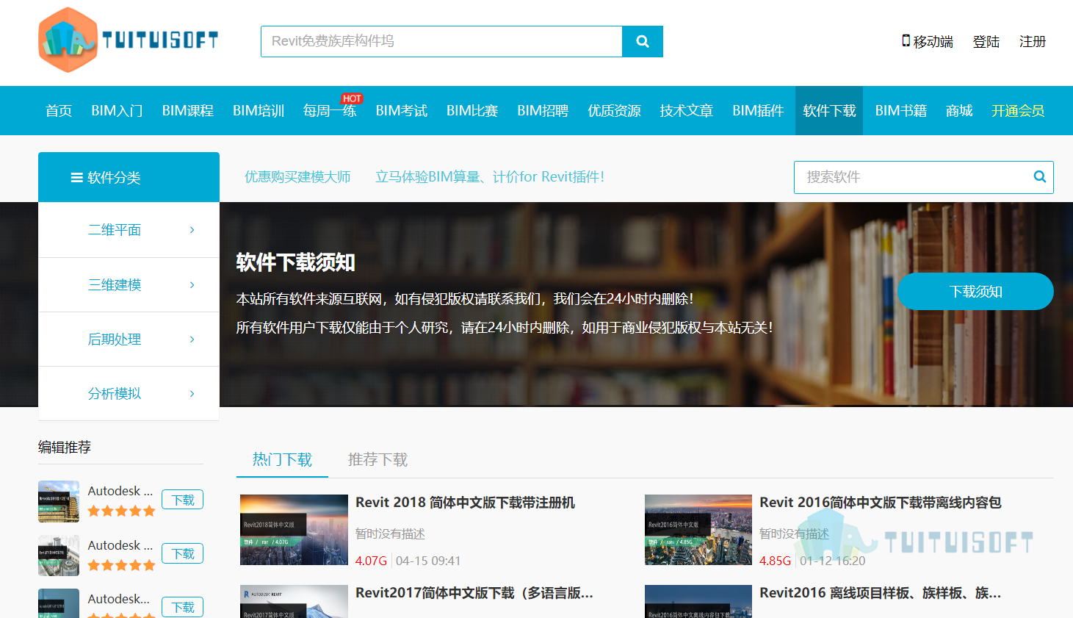Screen dimensions: 1073x618
Task: Open 优惠购买建模大师 link
Action: [297, 177]
